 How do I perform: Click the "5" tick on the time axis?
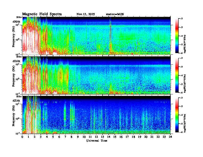point(53,137)
